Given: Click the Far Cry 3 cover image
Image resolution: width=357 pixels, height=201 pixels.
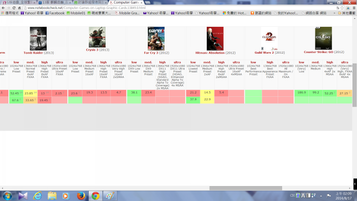Looking at the screenshot, I should point(156,39).
